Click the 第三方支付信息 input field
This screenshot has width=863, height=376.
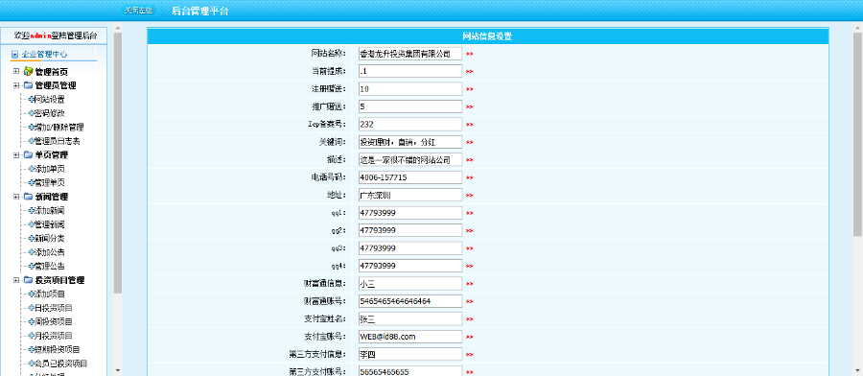tap(410, 354)
